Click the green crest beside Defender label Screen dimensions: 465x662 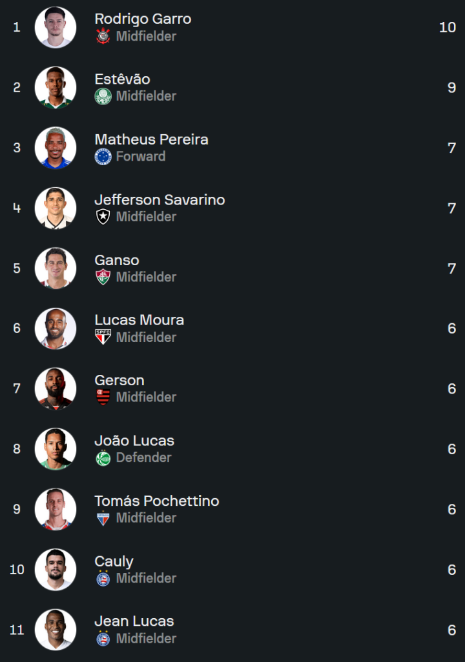[x=103, y=457]
